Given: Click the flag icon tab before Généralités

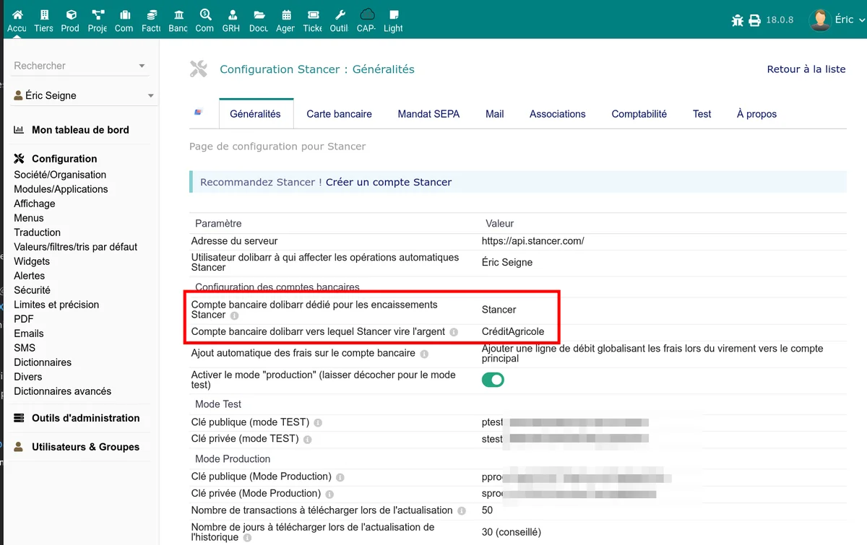Looking at the screenshot, I should pyautogui.click(x=199, y=113).
